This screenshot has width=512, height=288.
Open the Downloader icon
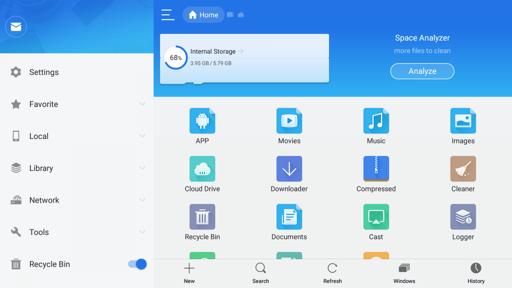pos(289,169)
